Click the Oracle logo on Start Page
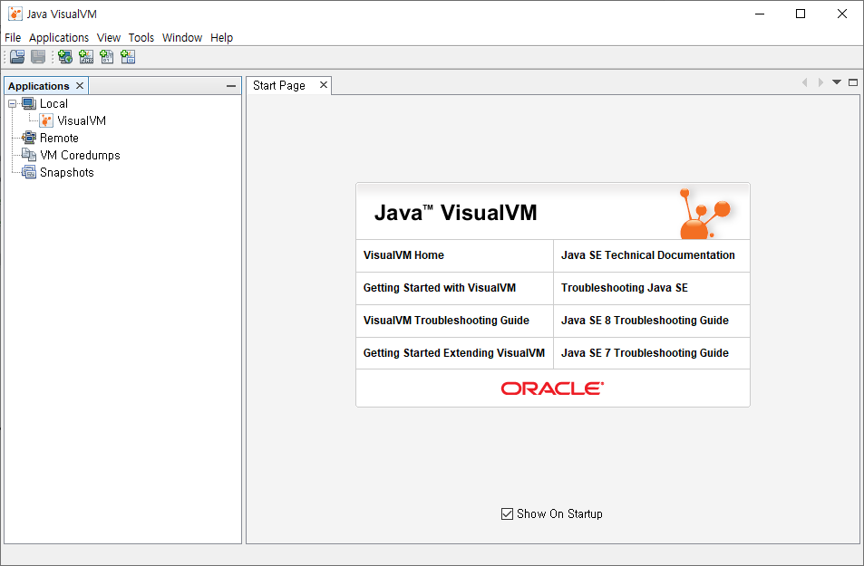 (552, 389)
